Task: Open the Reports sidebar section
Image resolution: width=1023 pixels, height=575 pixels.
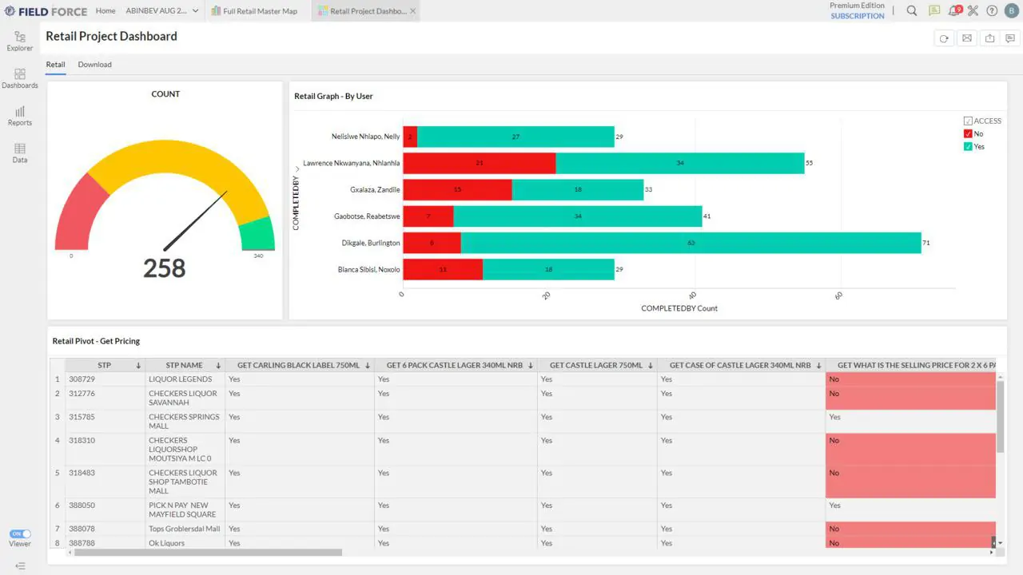Action: (20, 116)
